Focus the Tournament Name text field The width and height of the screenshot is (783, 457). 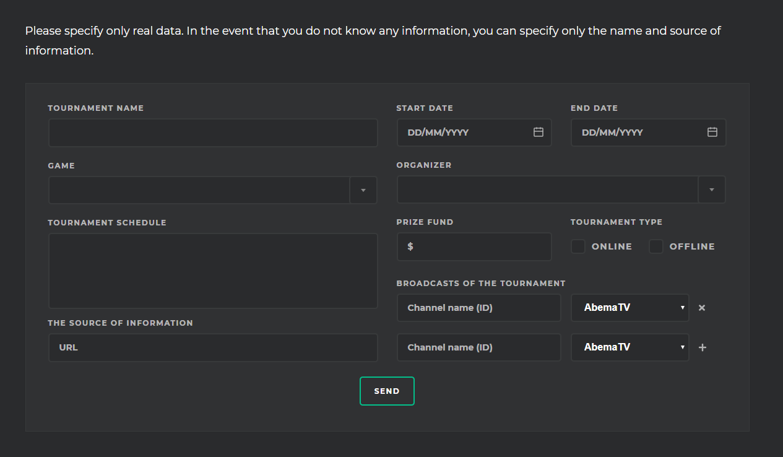[213, 133]
